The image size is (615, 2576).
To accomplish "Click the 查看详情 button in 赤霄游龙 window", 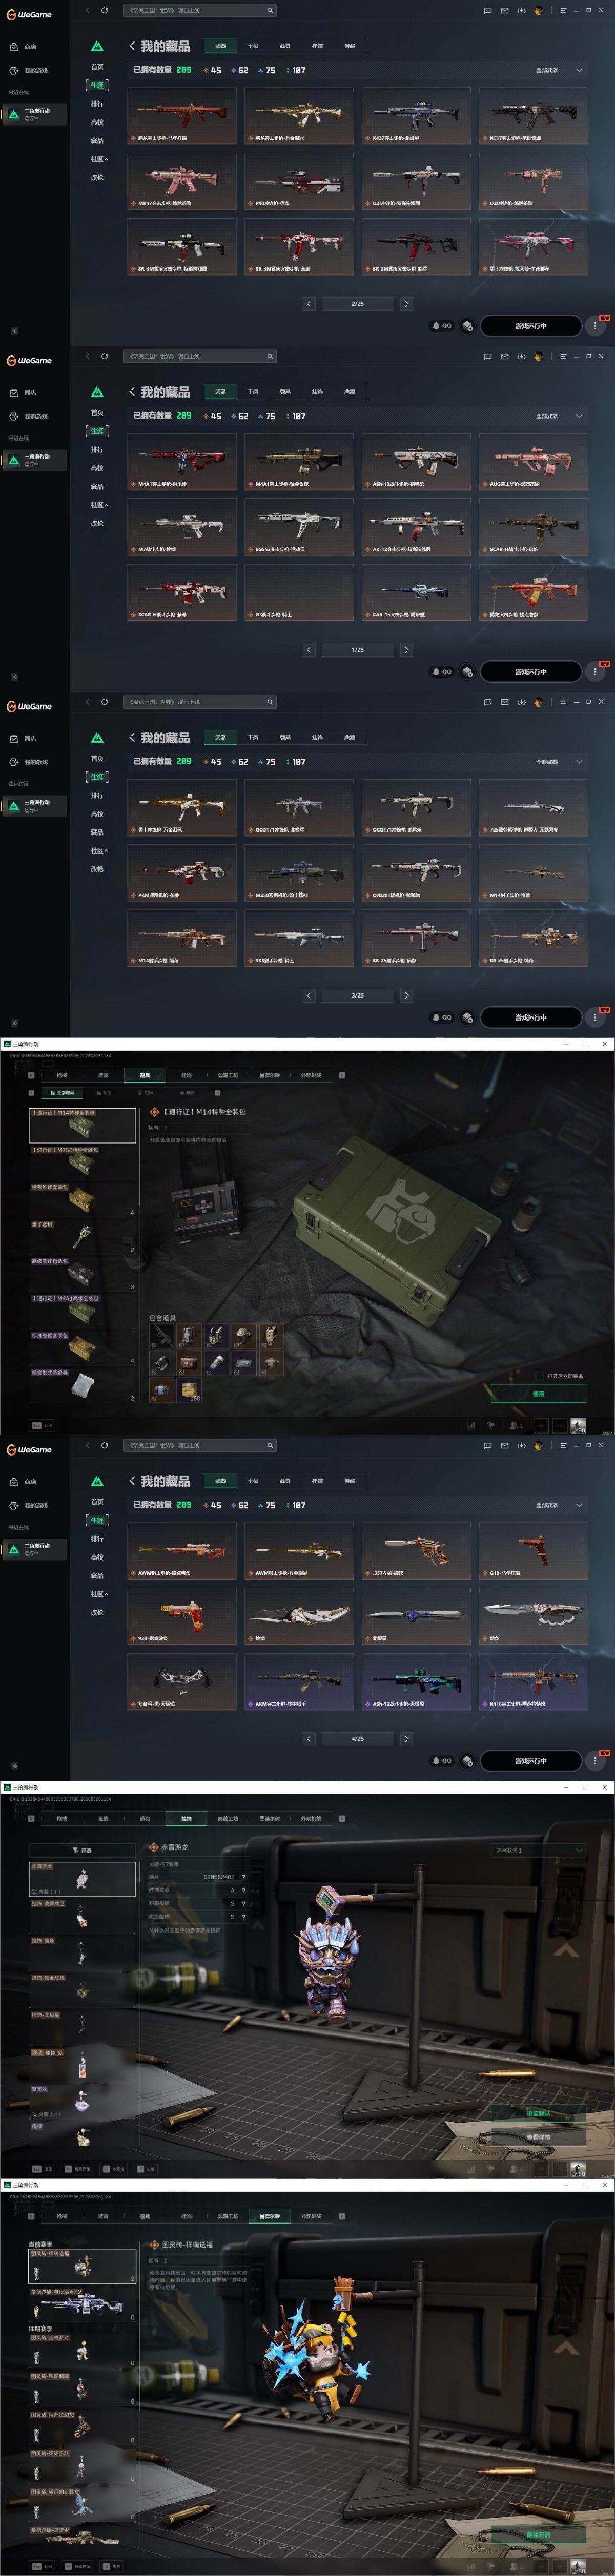I will (538, 2137).
